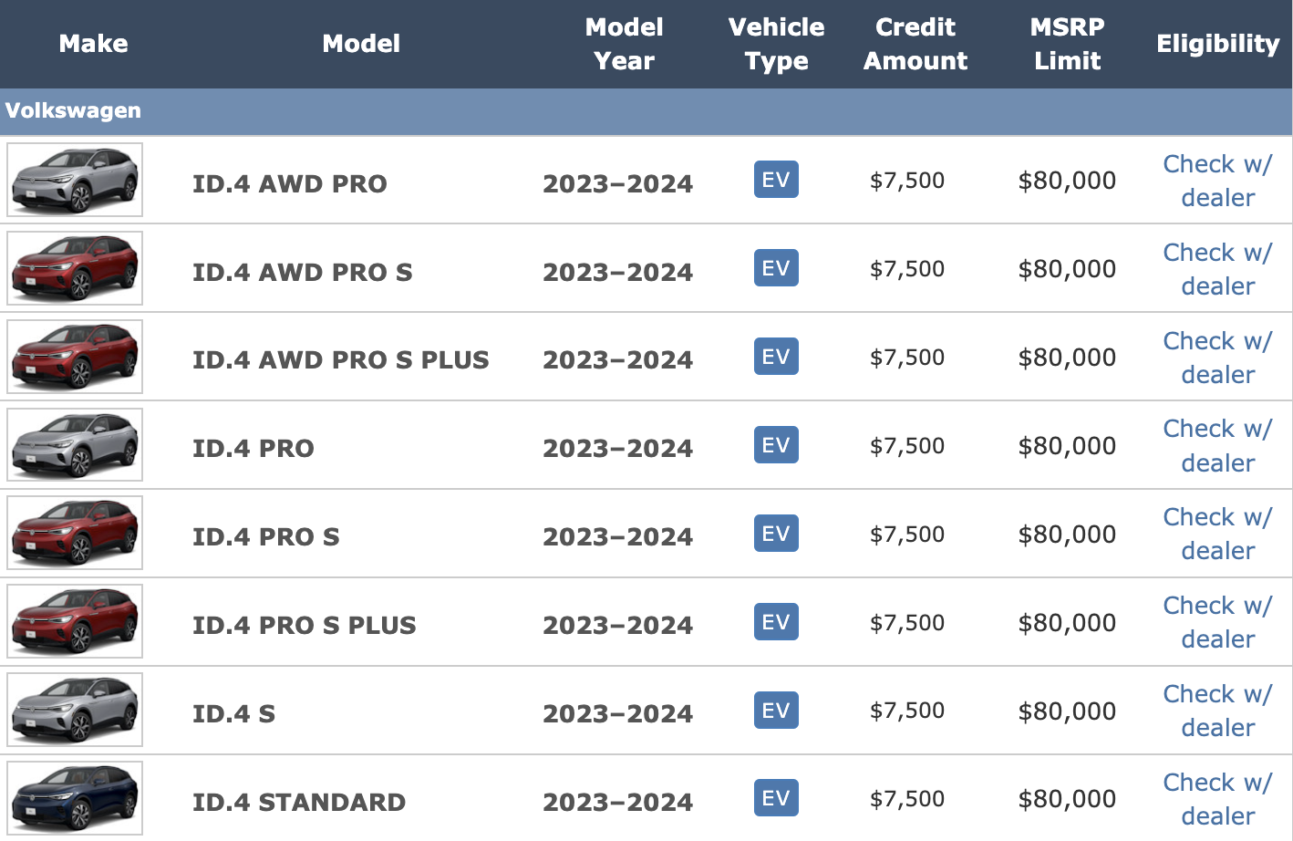The width and height of the screenshot is (1293, 841).
Task: Open the silver ID.4 AWD PRO car thumbnail
Action: pyautogui.click(x=75, y=180)
